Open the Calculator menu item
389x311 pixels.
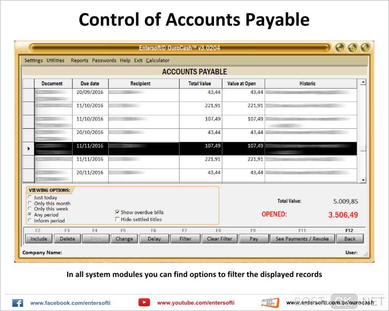tap(158, 60)
